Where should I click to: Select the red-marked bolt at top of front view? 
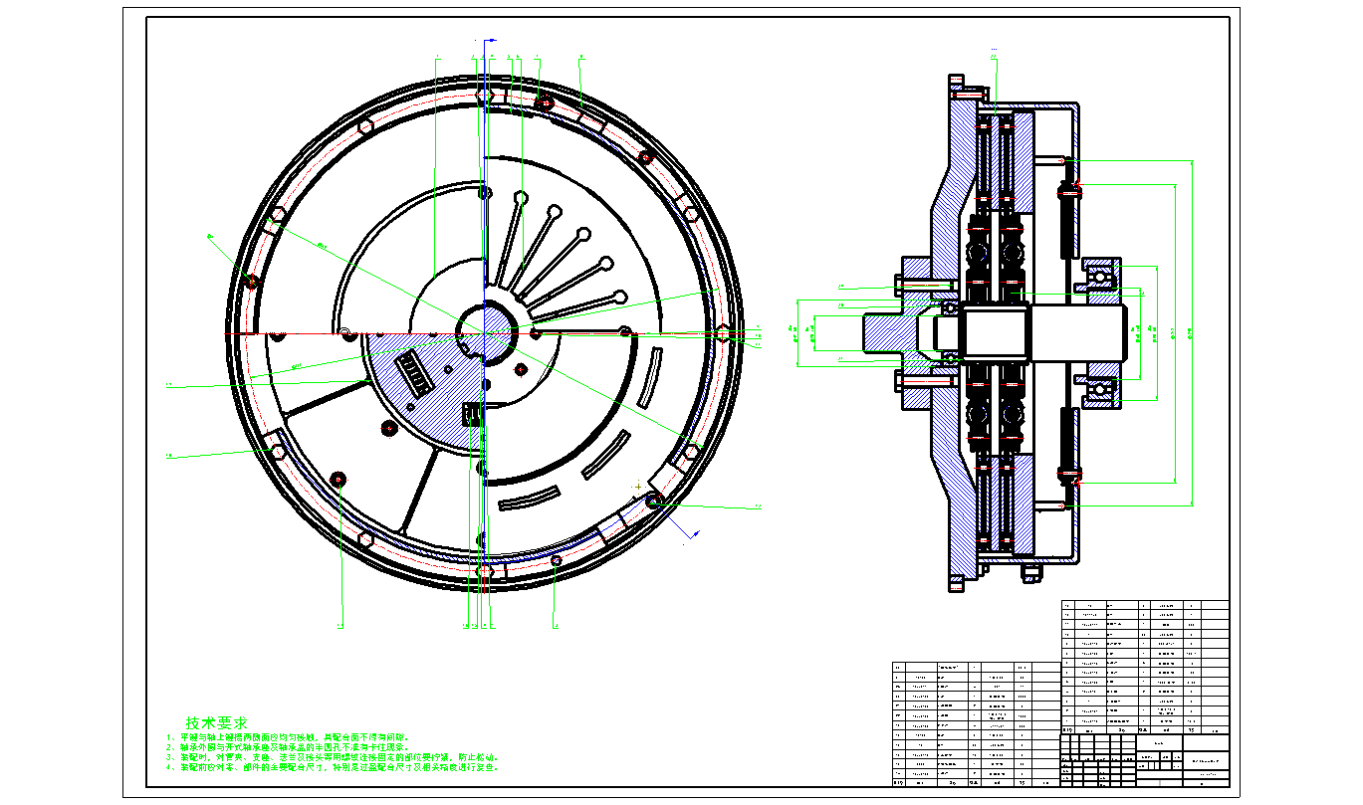[x=545, y=101]
